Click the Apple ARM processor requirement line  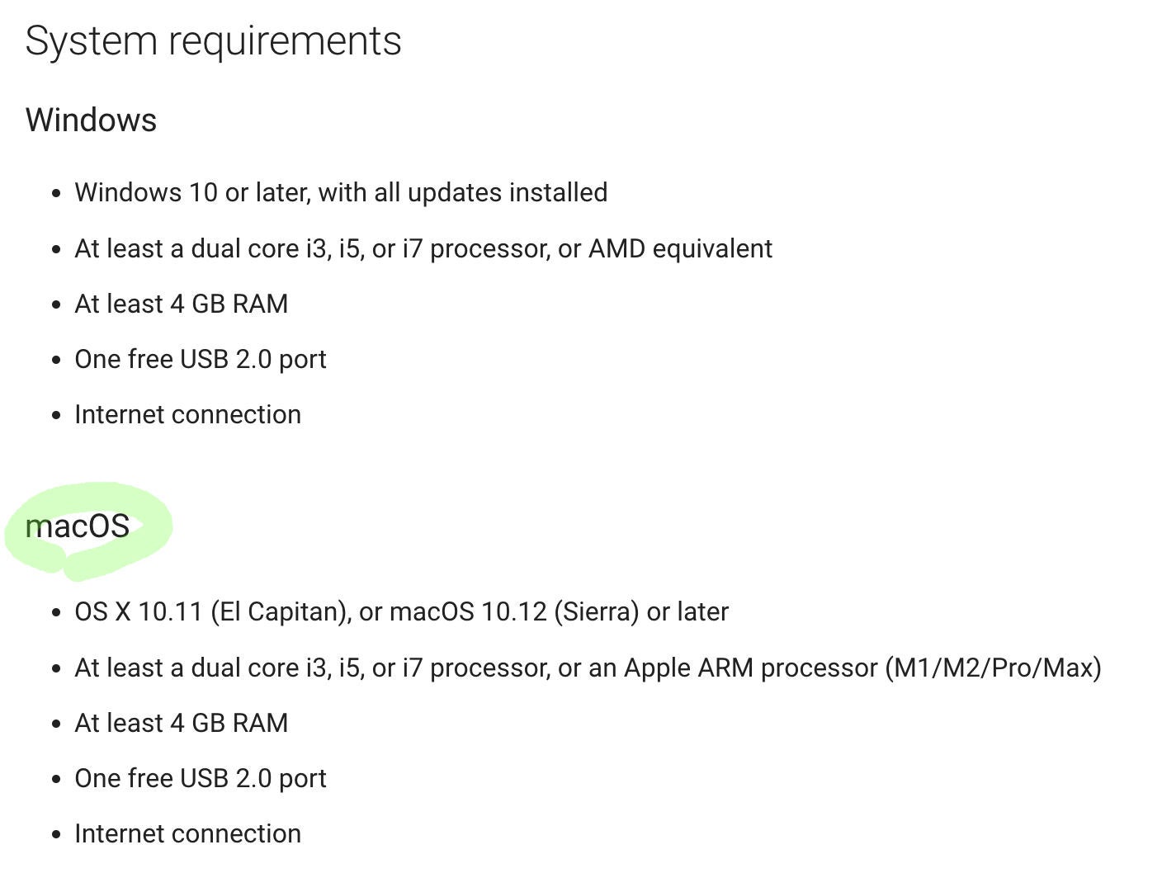587,668
